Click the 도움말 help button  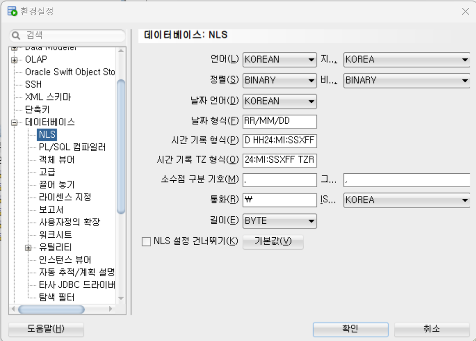click(46, 329)
